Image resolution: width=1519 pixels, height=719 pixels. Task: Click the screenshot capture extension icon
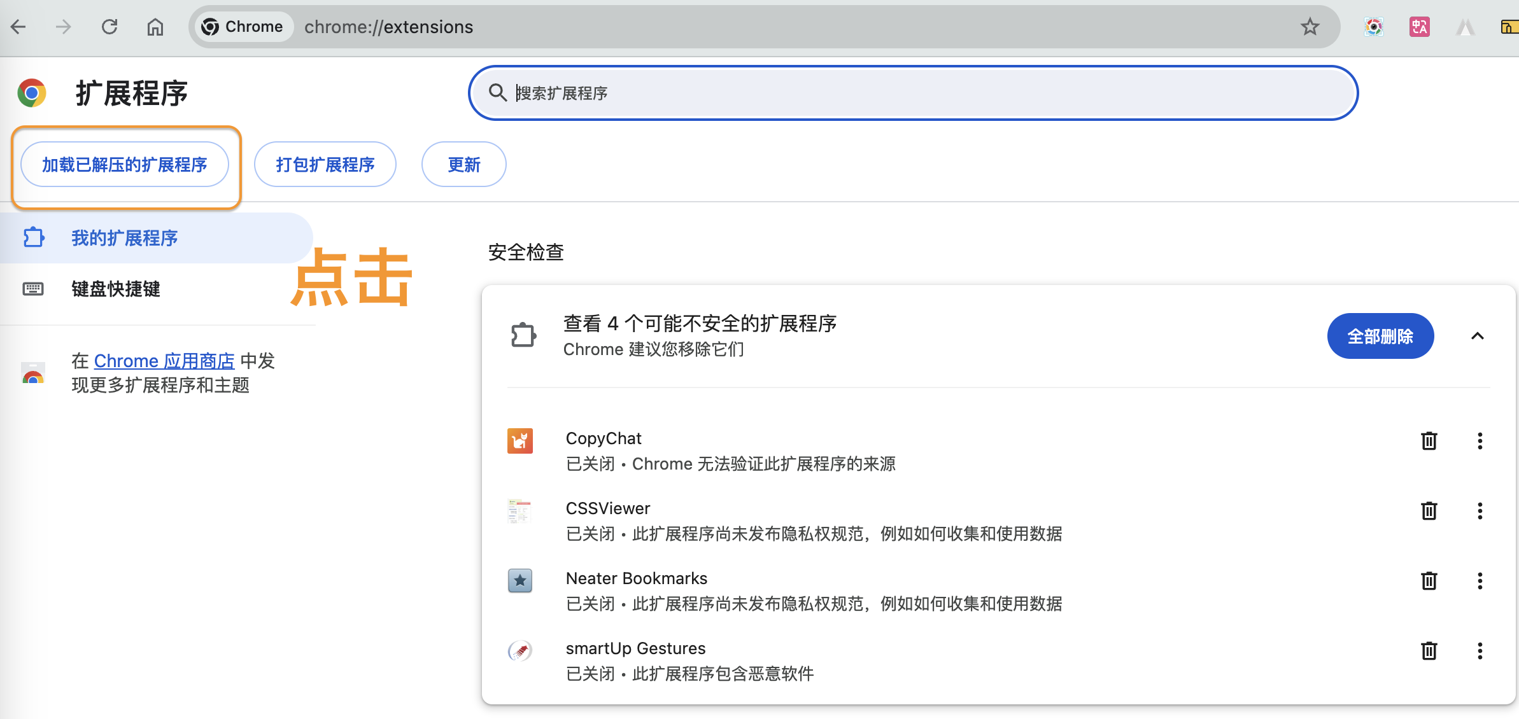pyautogui.click(x=1374, y=26)
